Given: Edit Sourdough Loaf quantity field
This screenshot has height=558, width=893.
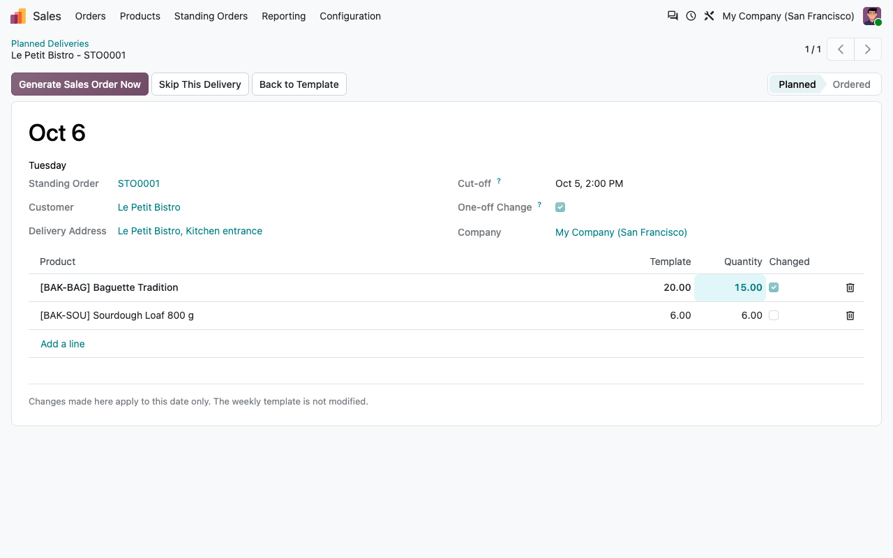Looking at the screenshot, I should 730,315.
